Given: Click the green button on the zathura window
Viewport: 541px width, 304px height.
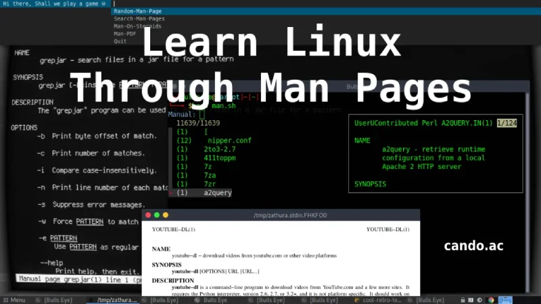Looking at the screenshot, I should tap(166, 215).
